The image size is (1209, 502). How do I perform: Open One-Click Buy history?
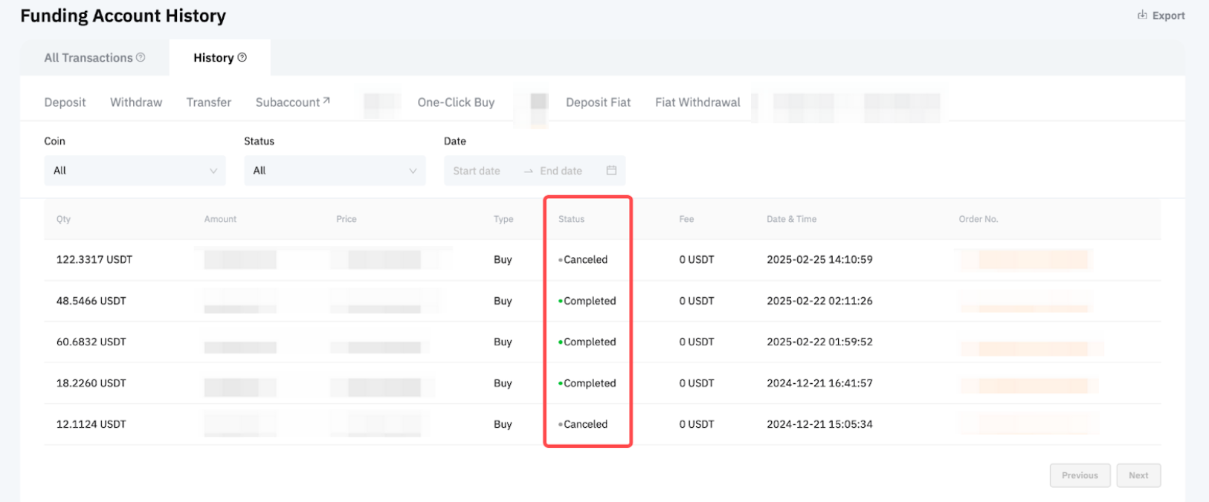(x=456, y=102)
